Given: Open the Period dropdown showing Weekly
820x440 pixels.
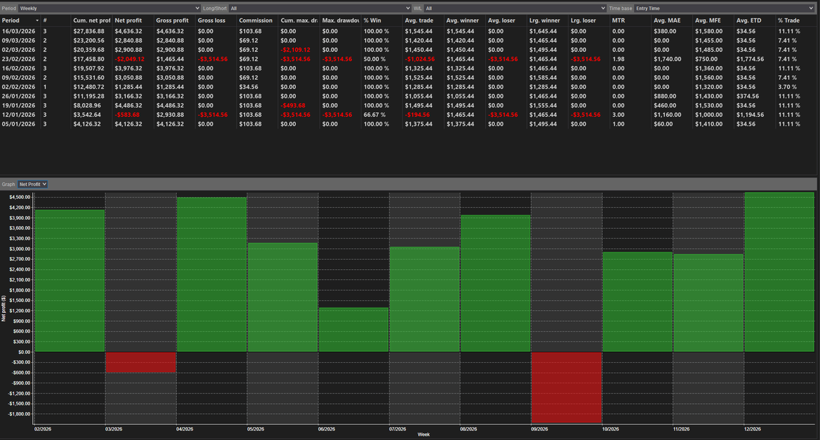Looking at the screenshot, I should (109, 9).
